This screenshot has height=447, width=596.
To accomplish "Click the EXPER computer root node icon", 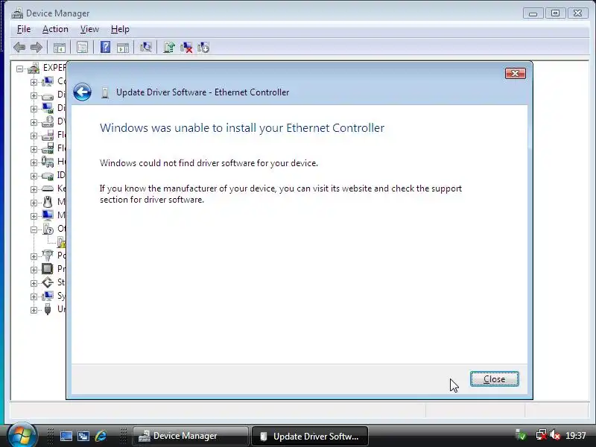I will (34, 69).
